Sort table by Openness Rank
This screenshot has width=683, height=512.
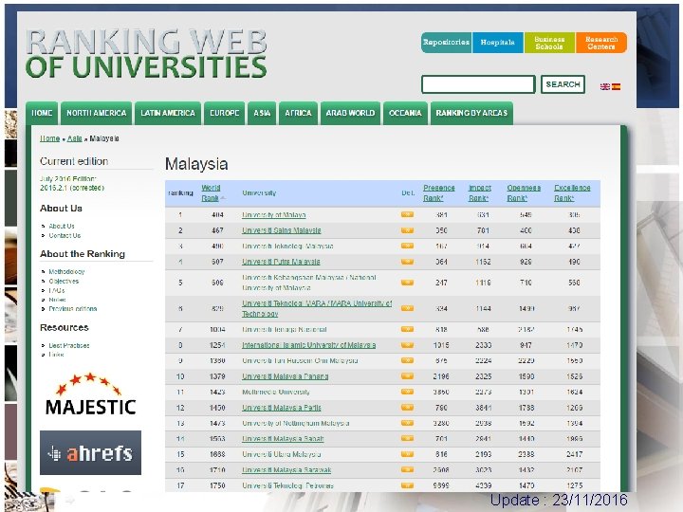click(x=524, y=192)
